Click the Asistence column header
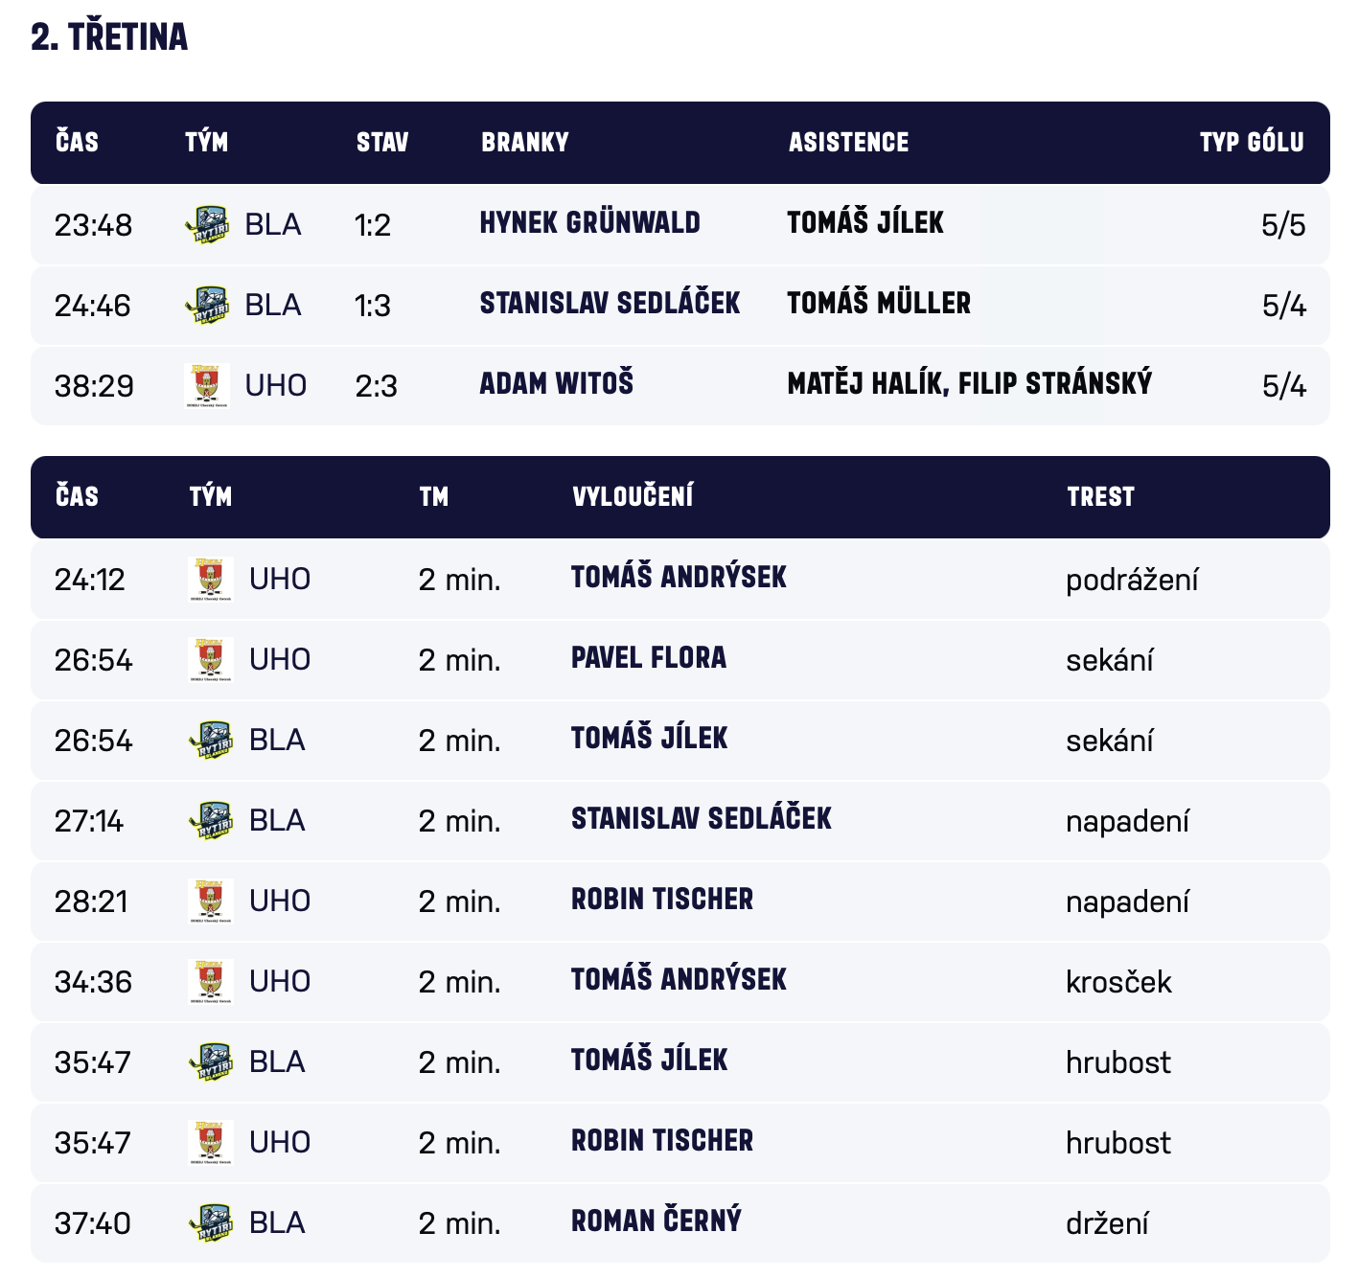Image resolution: width=1359 pixels, height=1278 pixels. click(848, 143)
